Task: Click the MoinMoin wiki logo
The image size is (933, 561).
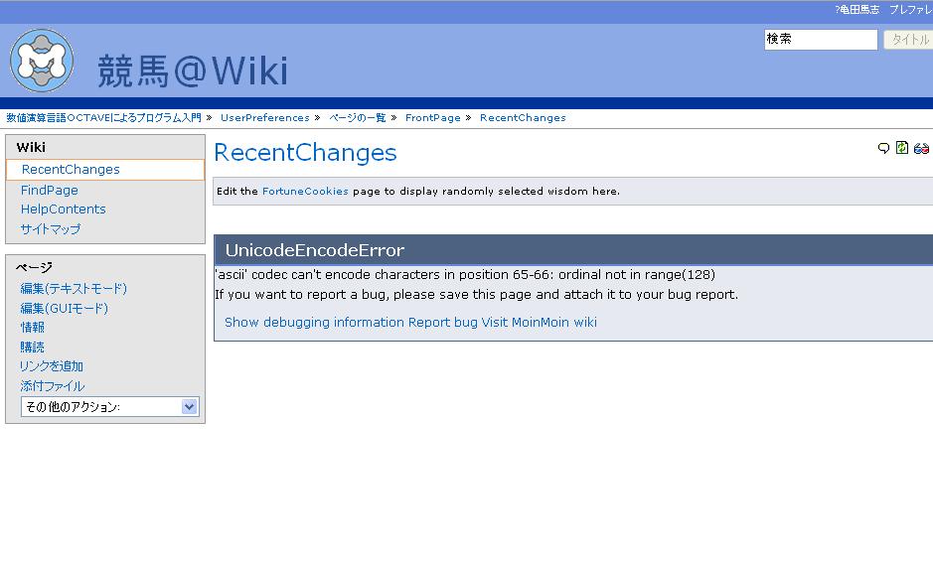Action: coord(42,61)
